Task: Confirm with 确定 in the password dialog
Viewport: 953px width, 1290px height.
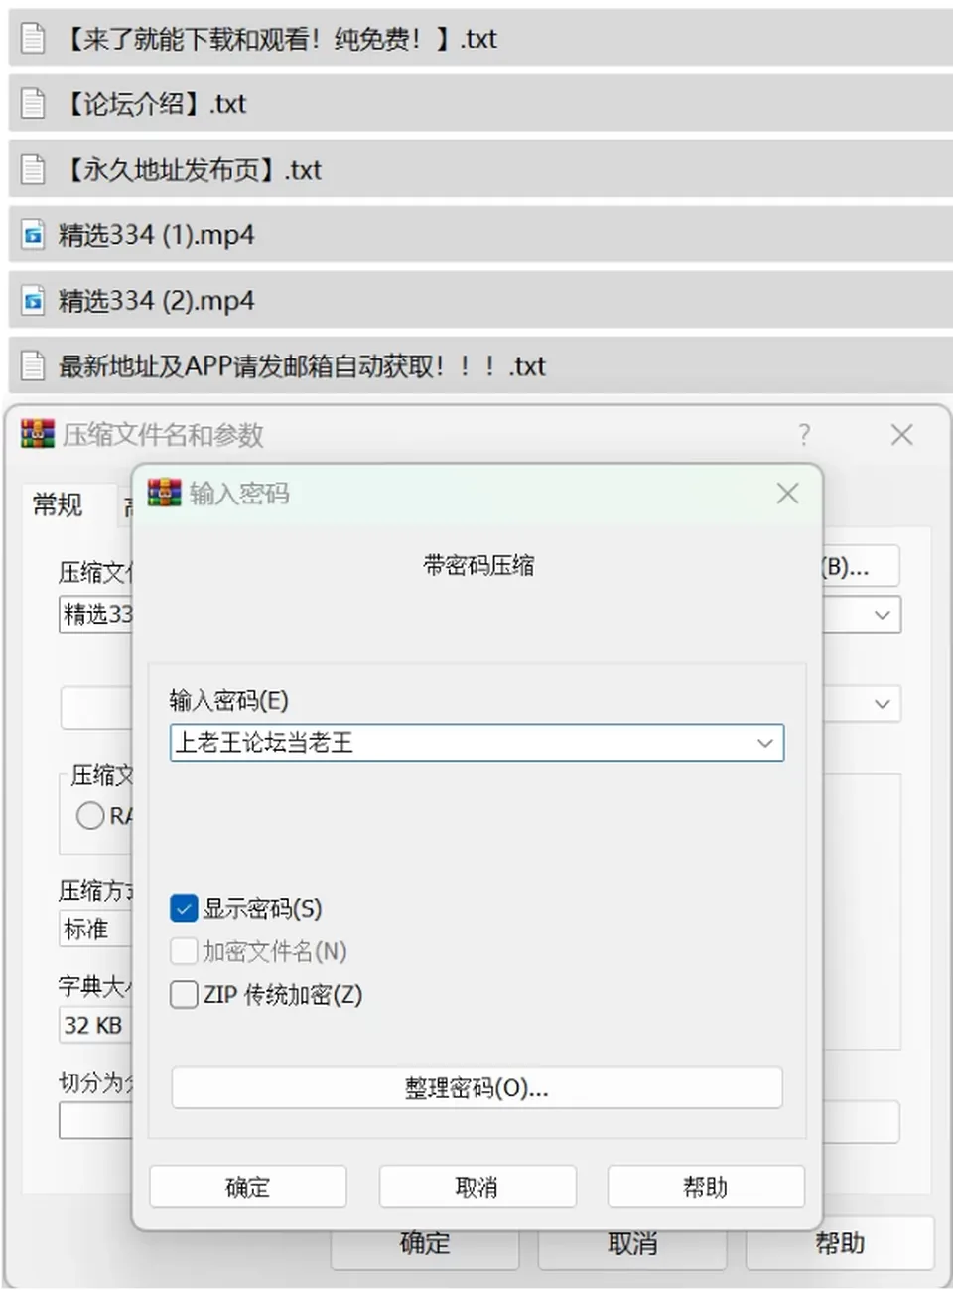Action: 247,1187
